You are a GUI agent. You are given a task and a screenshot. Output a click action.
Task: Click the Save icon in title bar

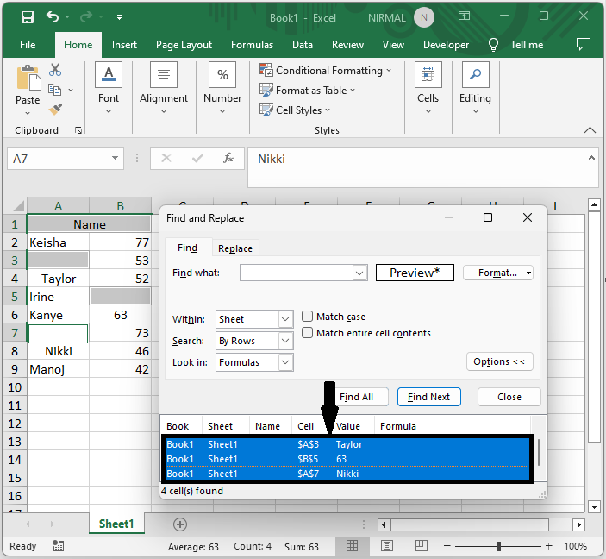pyautogui.click(x=27, y=17)
